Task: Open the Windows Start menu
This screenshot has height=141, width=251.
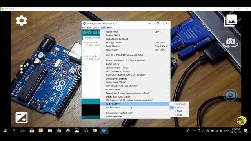Action: [5, 131]
